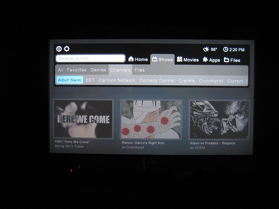Image resolution: width=279 pixels, height=209 pixels.
Task: Click the HBO "Here We Come" title
Action: [x=72, y=142]
